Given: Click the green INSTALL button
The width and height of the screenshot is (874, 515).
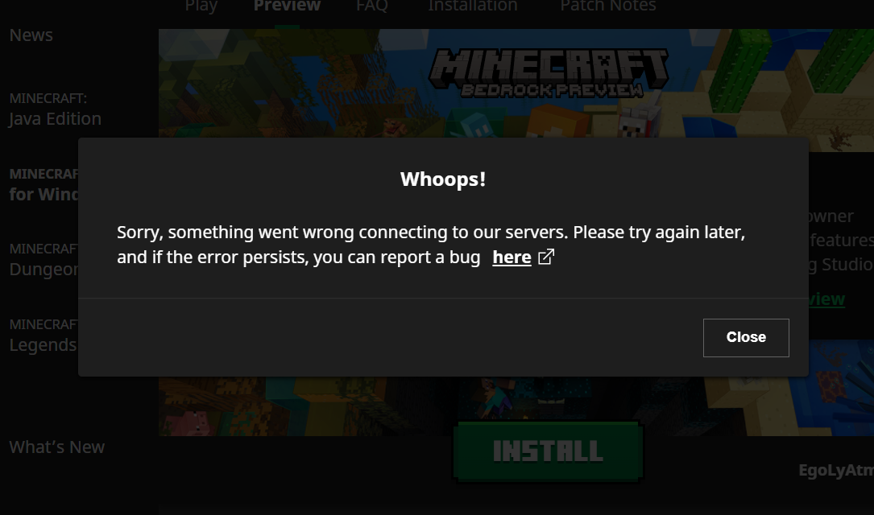Looking at the screenshot, I should [548, 451].
